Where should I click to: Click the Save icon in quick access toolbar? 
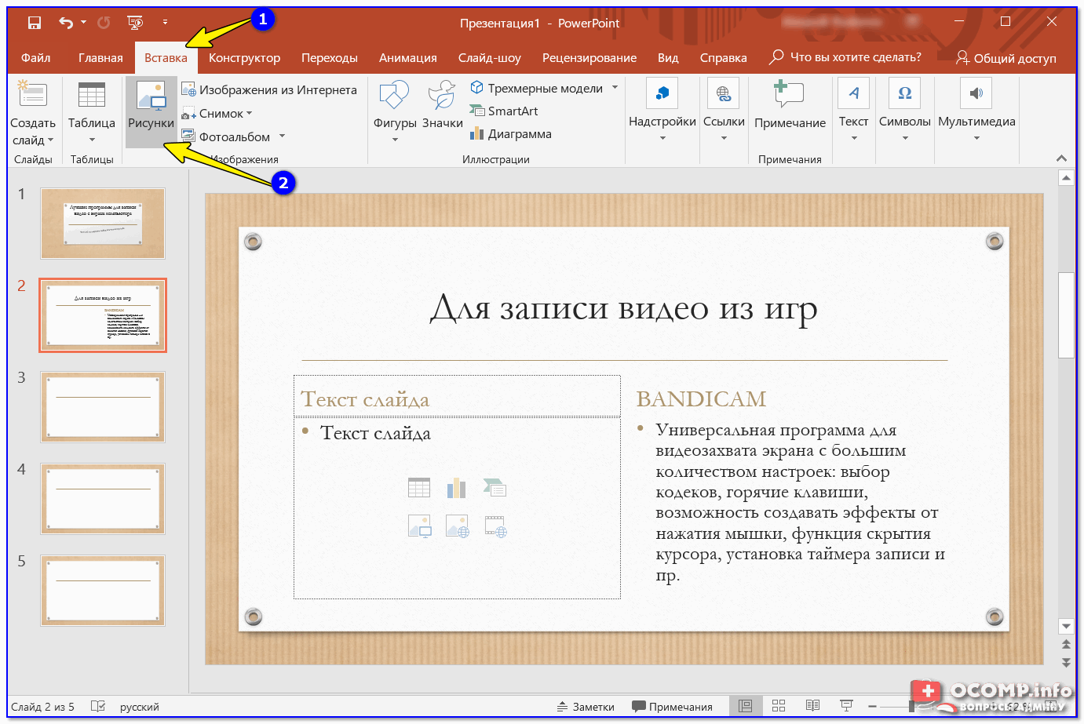34,23
